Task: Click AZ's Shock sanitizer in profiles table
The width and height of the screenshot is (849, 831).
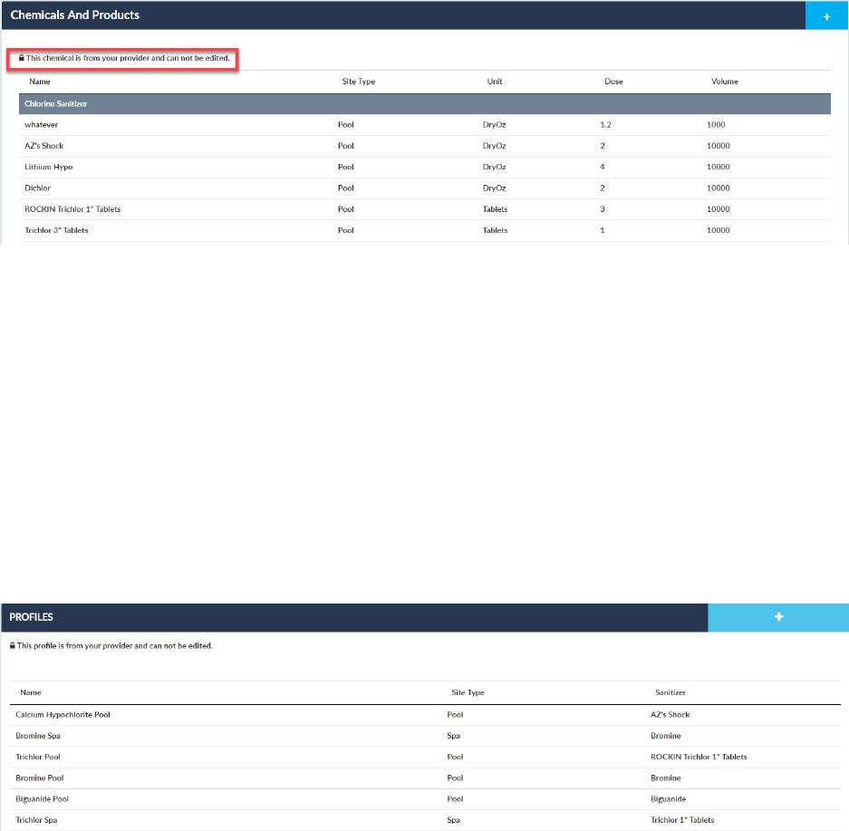Action: click(x=671, y=715)
